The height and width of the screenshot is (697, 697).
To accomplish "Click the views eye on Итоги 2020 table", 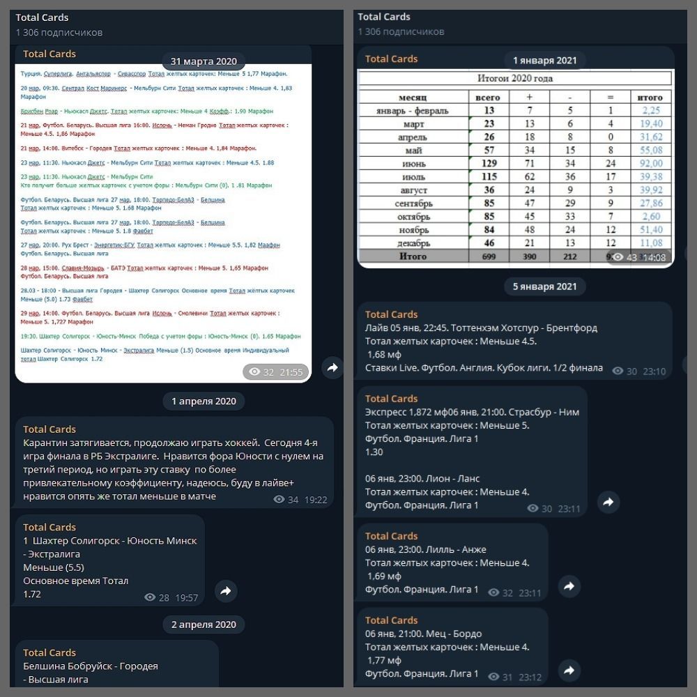I will [613, 257].
